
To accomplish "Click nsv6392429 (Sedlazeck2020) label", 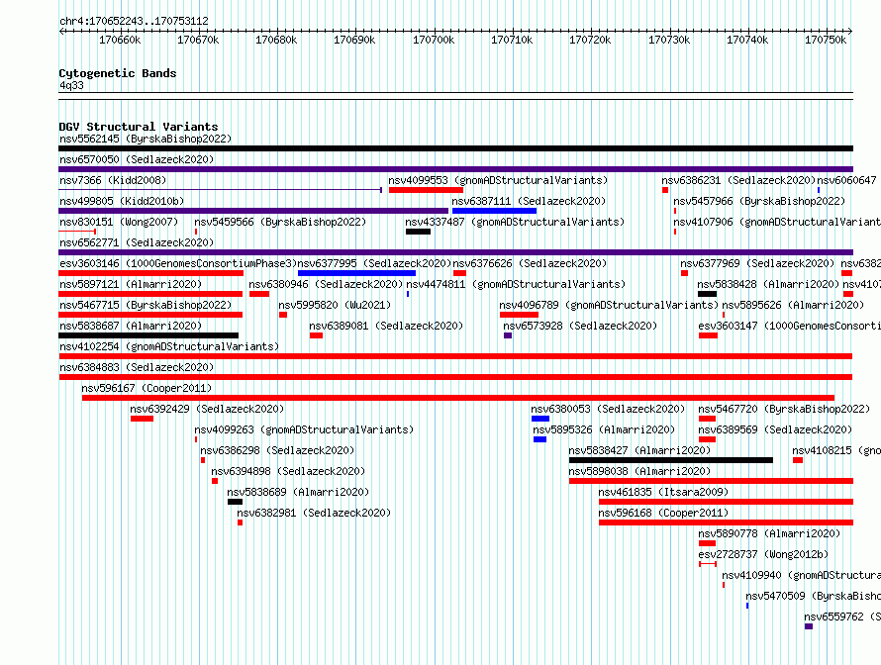I will [x=207, y=409].
